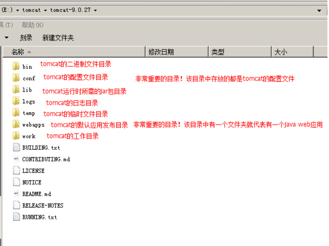
Task: Sort by the 类型 column header
Action: tap(240, 52)
